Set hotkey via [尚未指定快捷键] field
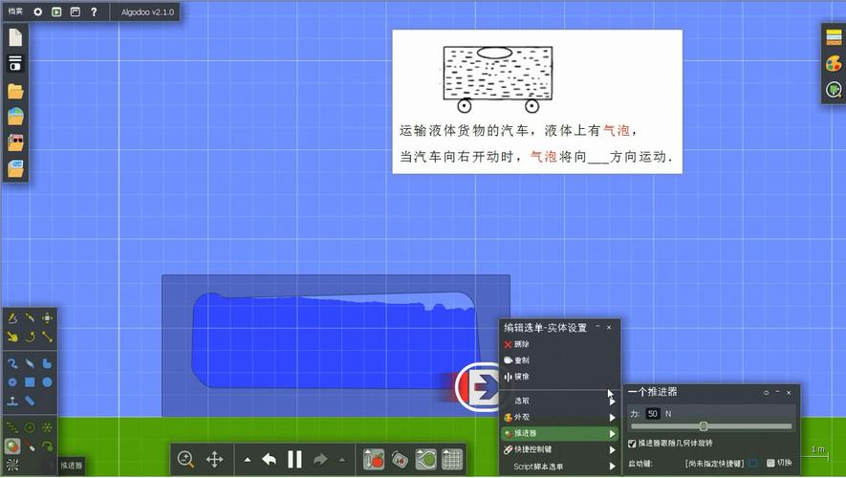Screen dimensions: 846x478 (x=714, y=464)
